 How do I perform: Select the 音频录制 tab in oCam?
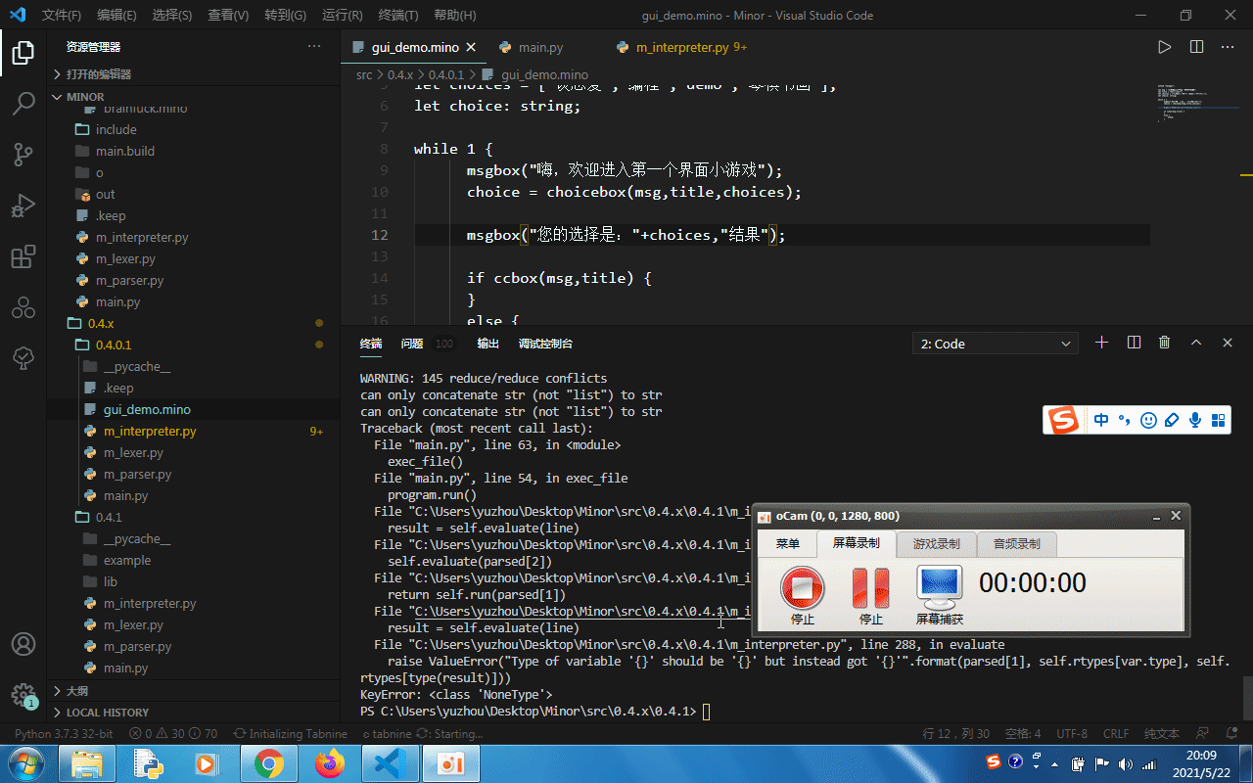coord(1016,543)
